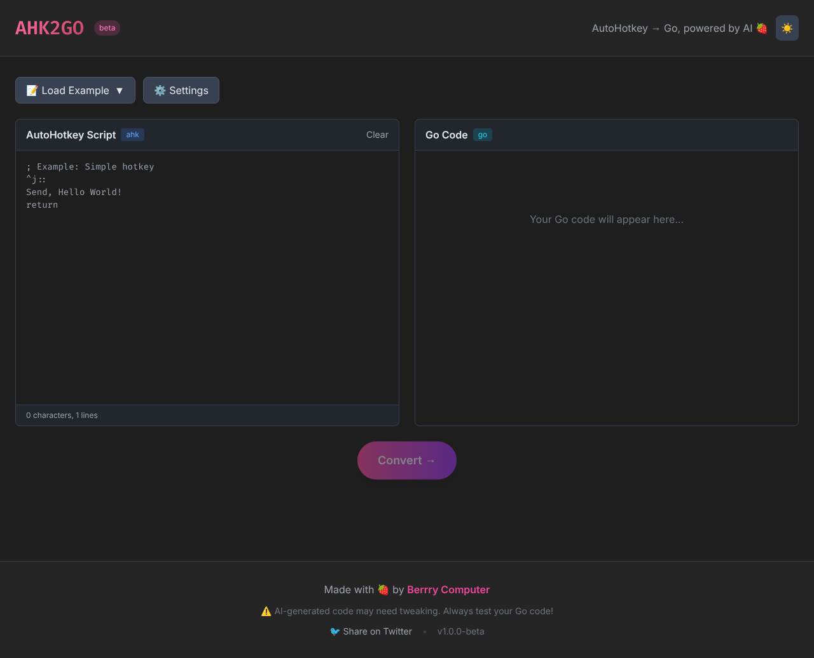This screenshot has height=658, width=814.
Task: Click the blue 'ahk' language badge
Action: pyautogui.click(x=132, y=135)
